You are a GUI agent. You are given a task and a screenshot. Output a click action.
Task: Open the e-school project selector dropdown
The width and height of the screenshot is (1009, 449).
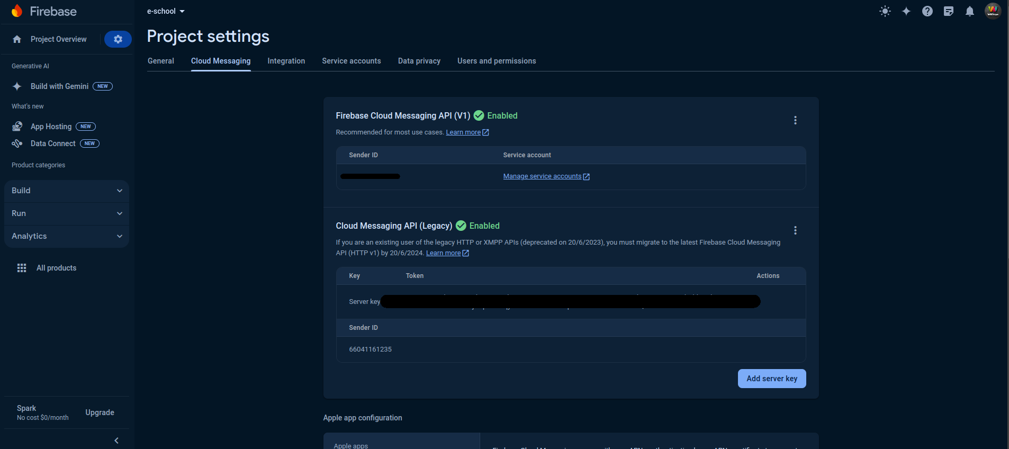click(x=166, y=11)
